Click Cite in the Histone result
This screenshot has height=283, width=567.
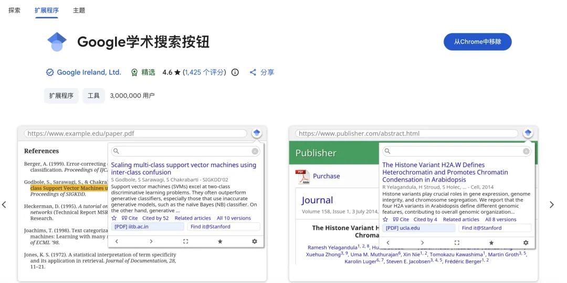point(401,220)
